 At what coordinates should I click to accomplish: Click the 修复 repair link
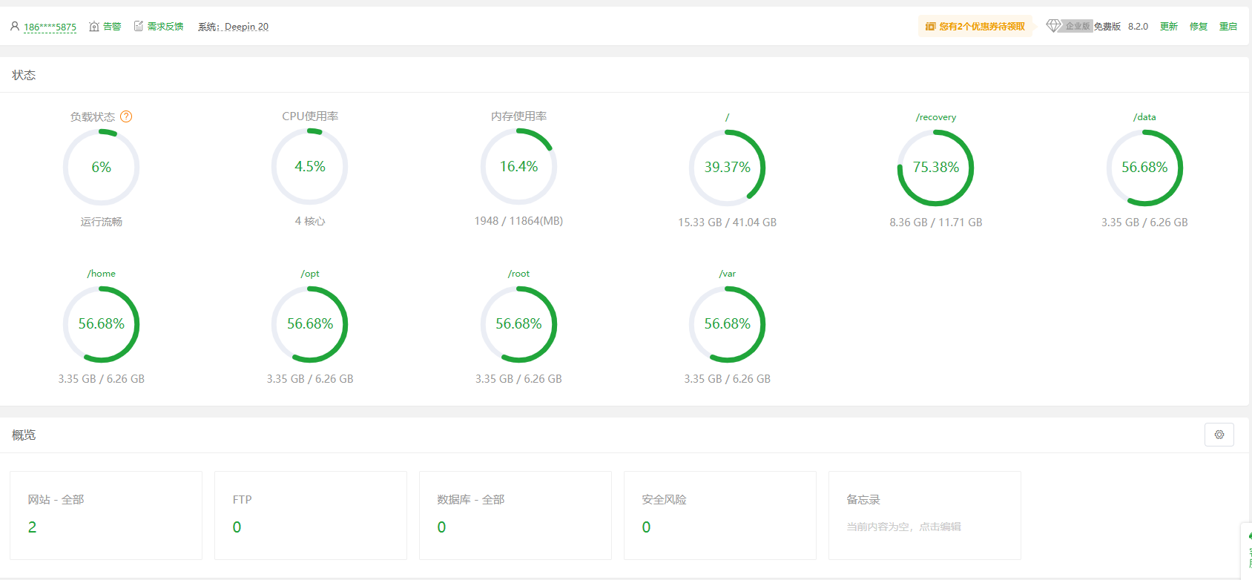pos(1199,26)
